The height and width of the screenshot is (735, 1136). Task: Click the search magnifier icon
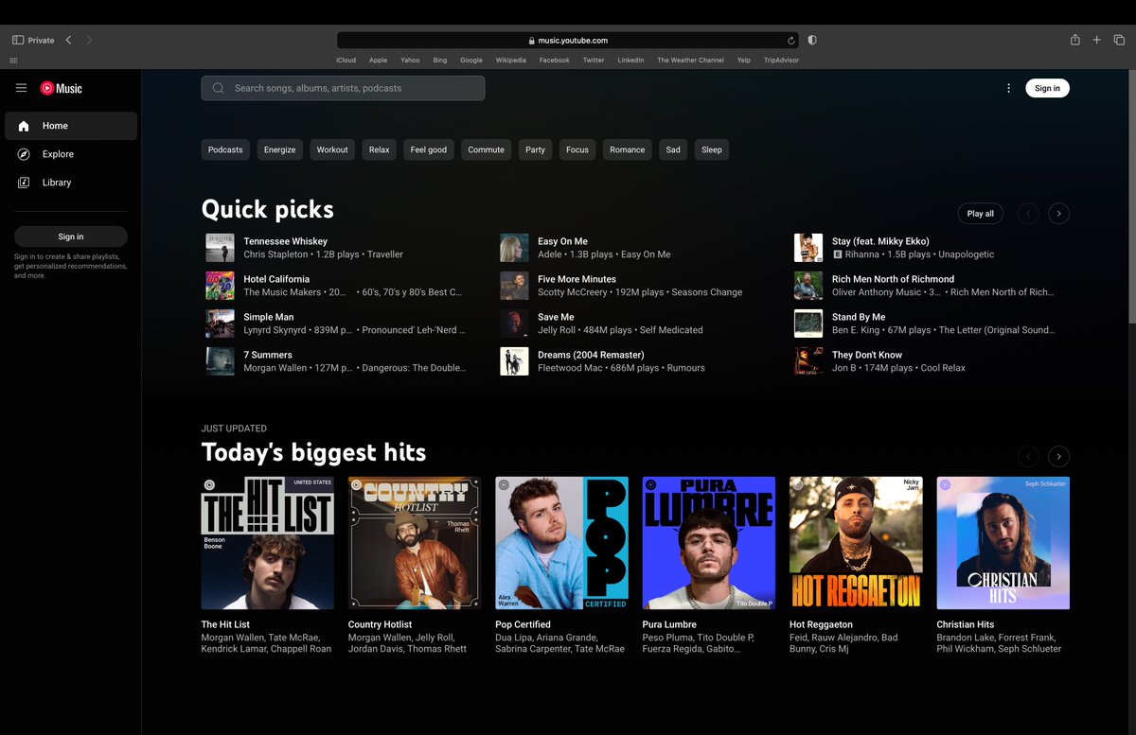[x=218, y=88]
